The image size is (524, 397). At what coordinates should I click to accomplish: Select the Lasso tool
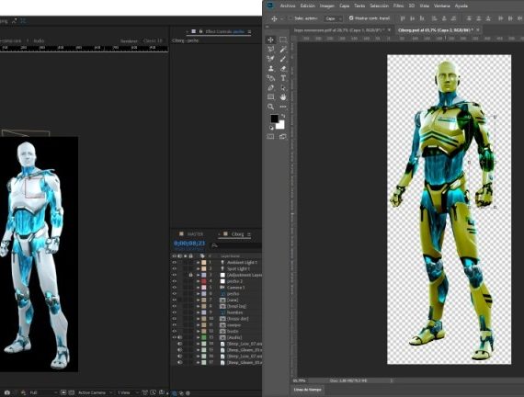(x=270, y=50)
